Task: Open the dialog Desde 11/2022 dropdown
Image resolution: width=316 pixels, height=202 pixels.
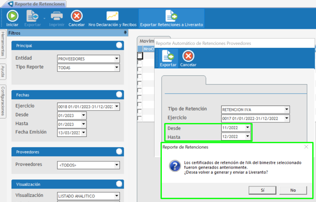Action: [x=247, y=128]
